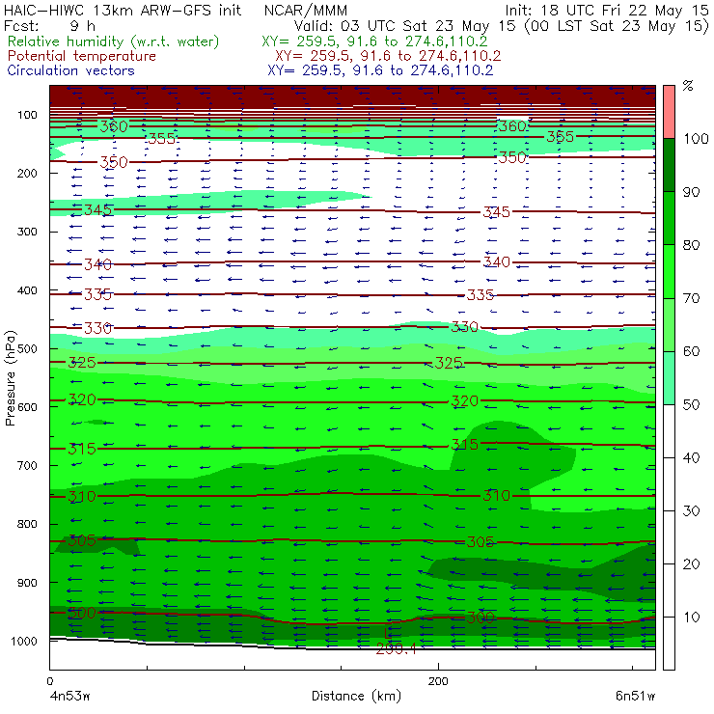Click the 'Pressure (hPa)' axis label

(10, 378)
